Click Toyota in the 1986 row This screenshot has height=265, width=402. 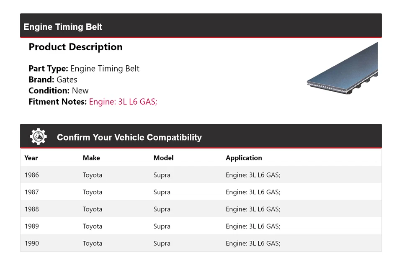pyautogui.click(x=92, y=175)
